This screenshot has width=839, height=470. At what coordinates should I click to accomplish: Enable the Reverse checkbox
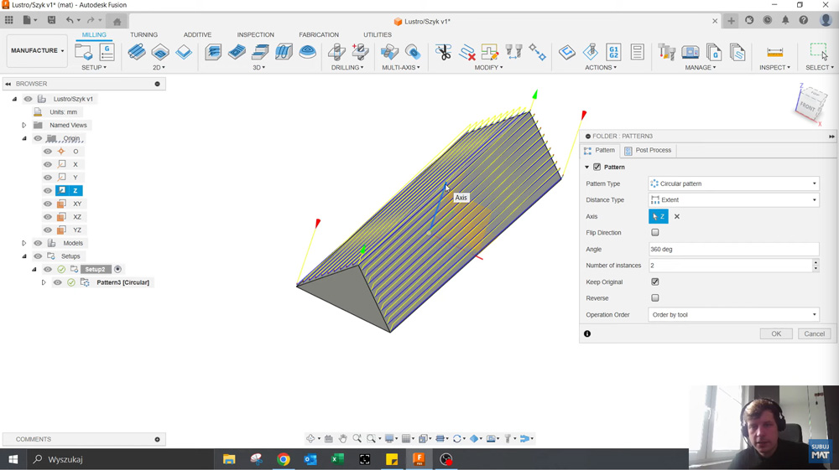655,298
